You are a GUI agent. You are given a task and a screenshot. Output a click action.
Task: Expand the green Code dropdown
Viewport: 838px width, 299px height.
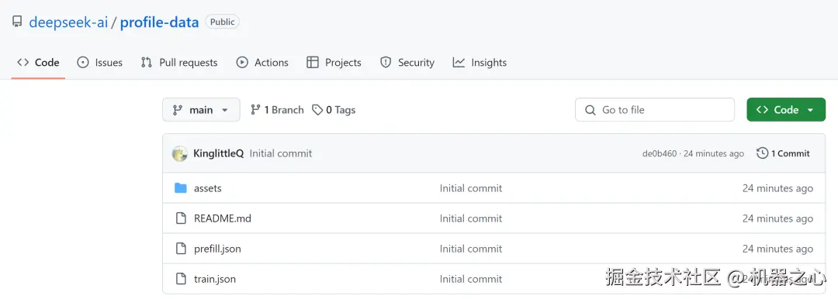(x=785, y=109)
